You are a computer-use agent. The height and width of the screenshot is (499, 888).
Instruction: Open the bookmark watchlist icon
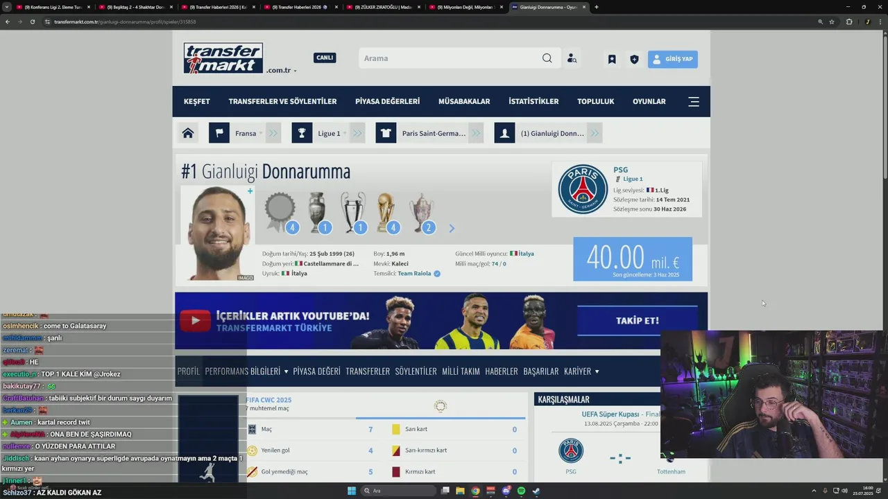(x=612, y=60)
